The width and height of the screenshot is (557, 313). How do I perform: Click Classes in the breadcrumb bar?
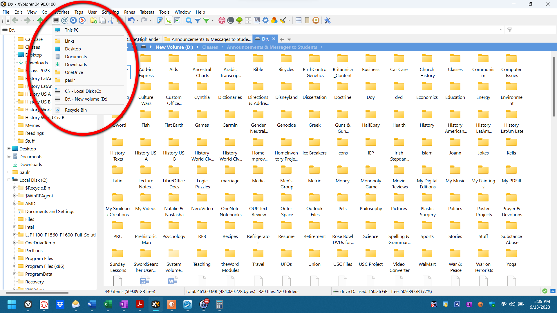(210, 47)
